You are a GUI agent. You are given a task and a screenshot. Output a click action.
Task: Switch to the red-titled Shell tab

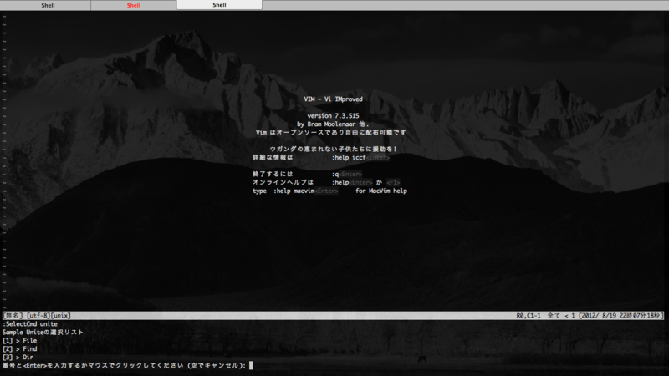tap(134, 5)
